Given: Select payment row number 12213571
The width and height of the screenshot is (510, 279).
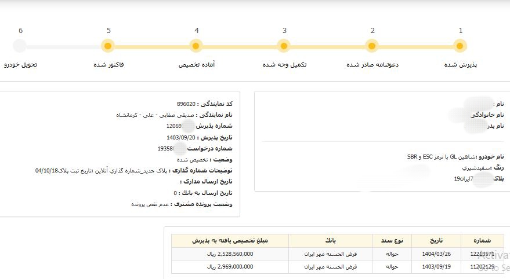Looking at the screenshot, I should point(482,254).
